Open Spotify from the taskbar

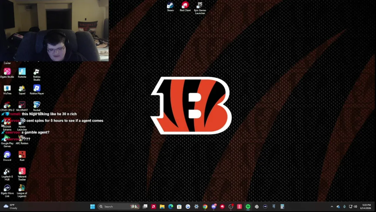coord(248,207)
